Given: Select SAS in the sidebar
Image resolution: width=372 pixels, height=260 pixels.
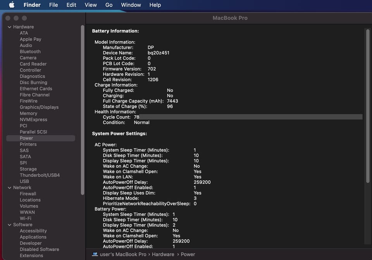Looking at the screenshot, I should pos(24,151).
